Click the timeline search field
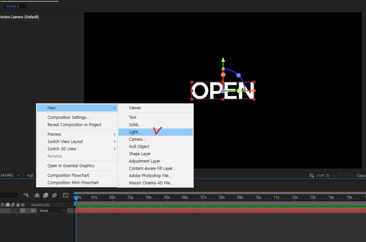 pos(9,195)
